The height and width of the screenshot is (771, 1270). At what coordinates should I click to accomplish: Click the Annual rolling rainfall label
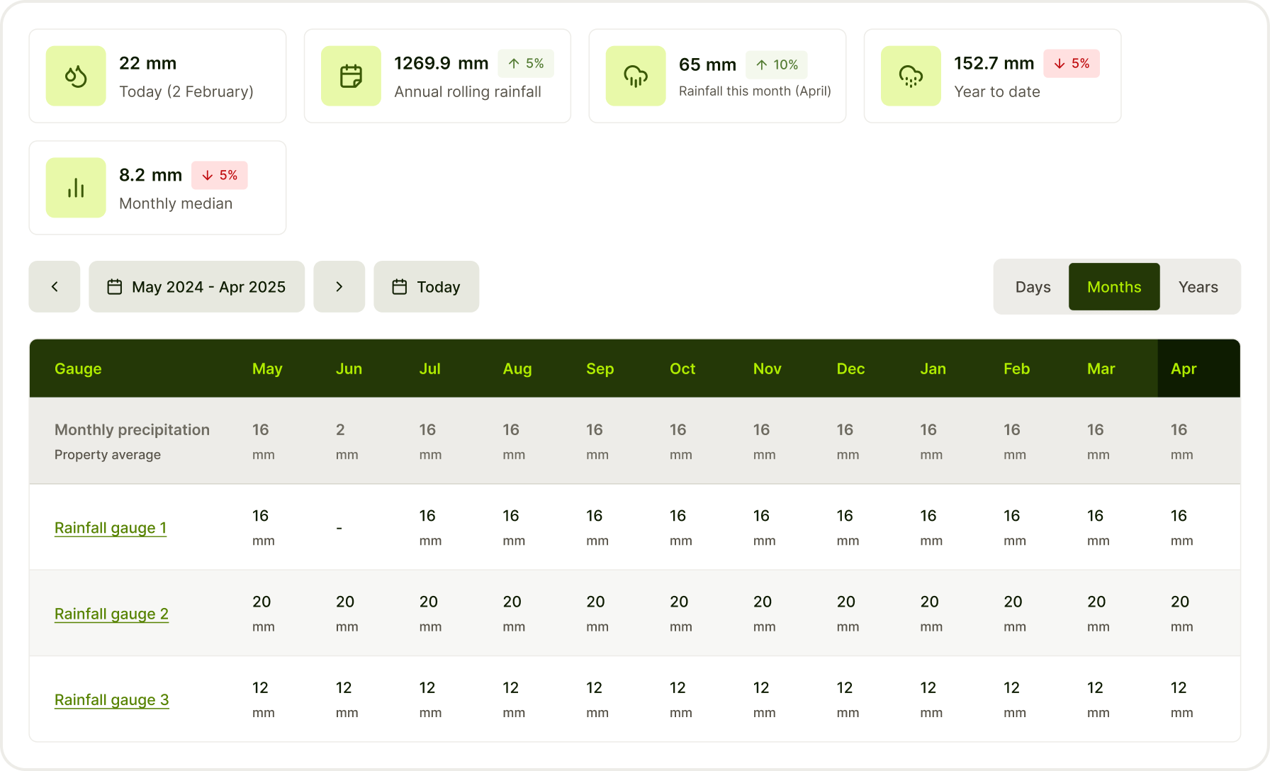click(468, 91)
